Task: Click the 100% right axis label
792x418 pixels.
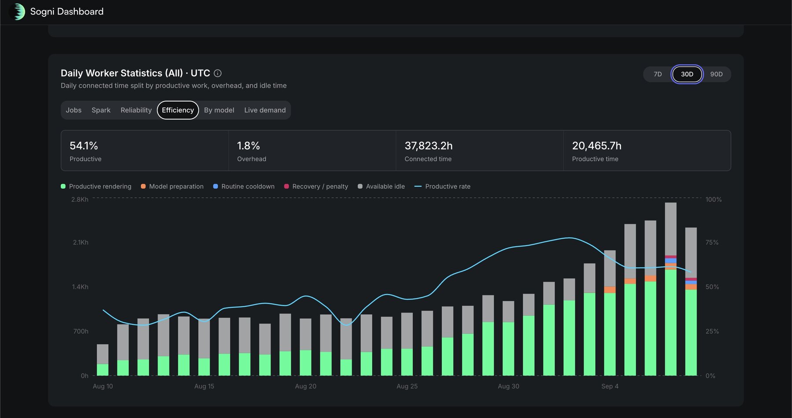Action: click(x=713, y=200)
